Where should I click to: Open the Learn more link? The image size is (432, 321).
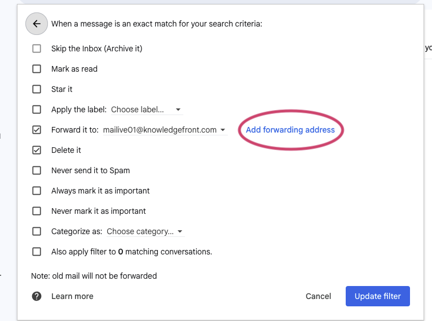coord(72,296)
